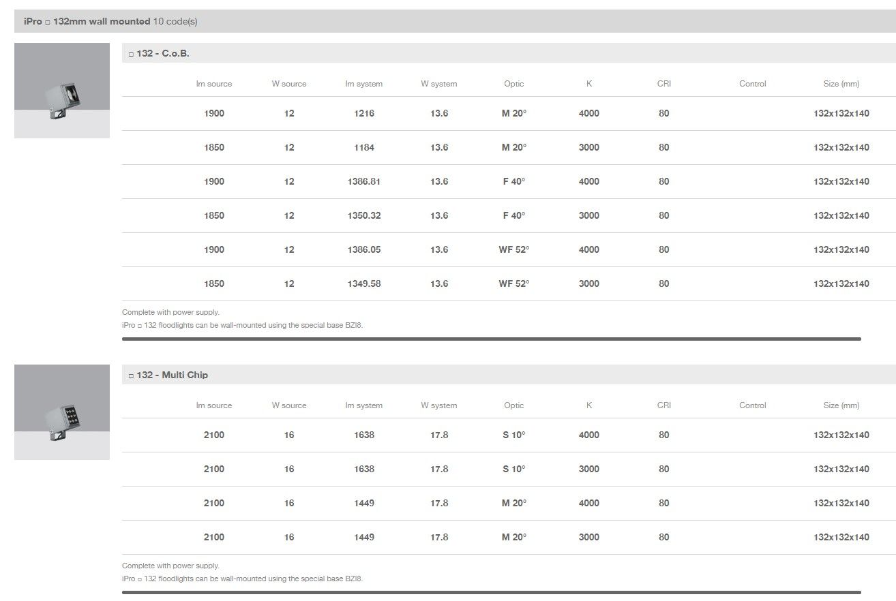Click the "K" header in the C.o.B. table

[x=589, y=84]
